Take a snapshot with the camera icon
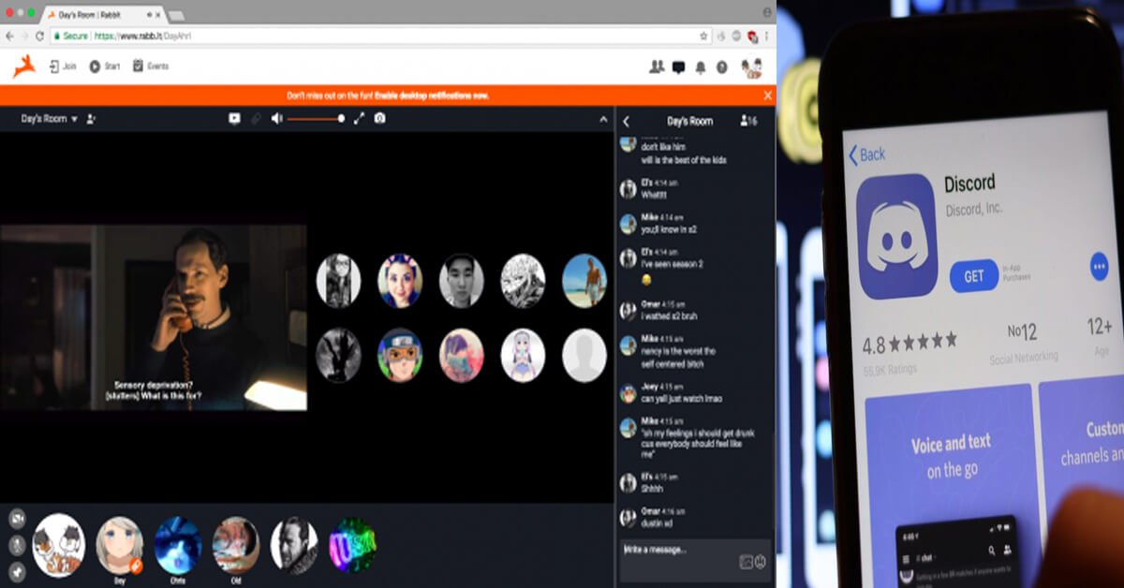This screenshot has height=588, width=1124. pos(379,119)
